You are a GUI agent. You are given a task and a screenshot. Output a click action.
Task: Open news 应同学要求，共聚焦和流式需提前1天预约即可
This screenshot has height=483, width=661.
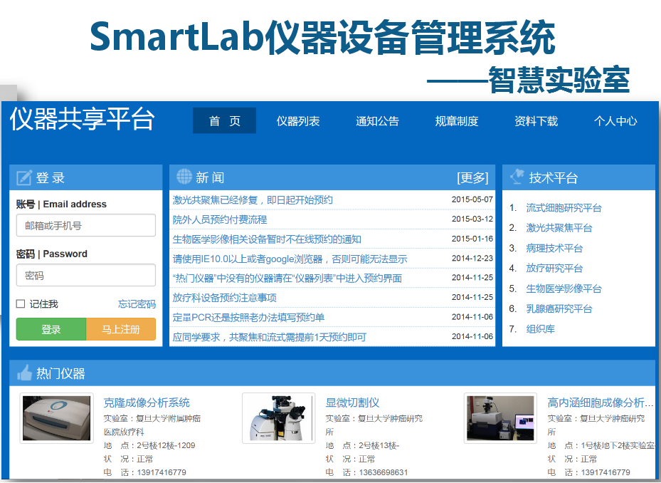pyautogui.click(x=270, y=337)
